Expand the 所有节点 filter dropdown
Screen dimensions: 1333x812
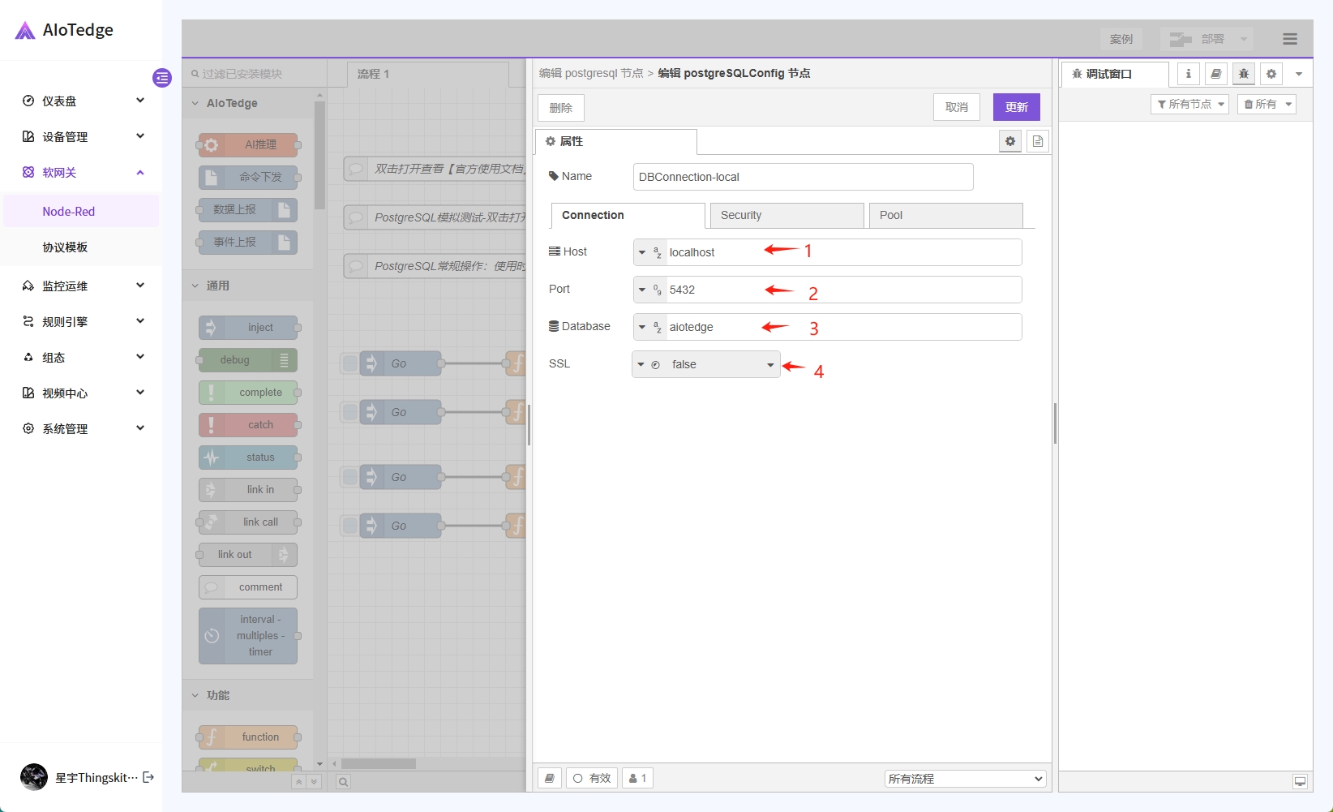click(1189, 104)
